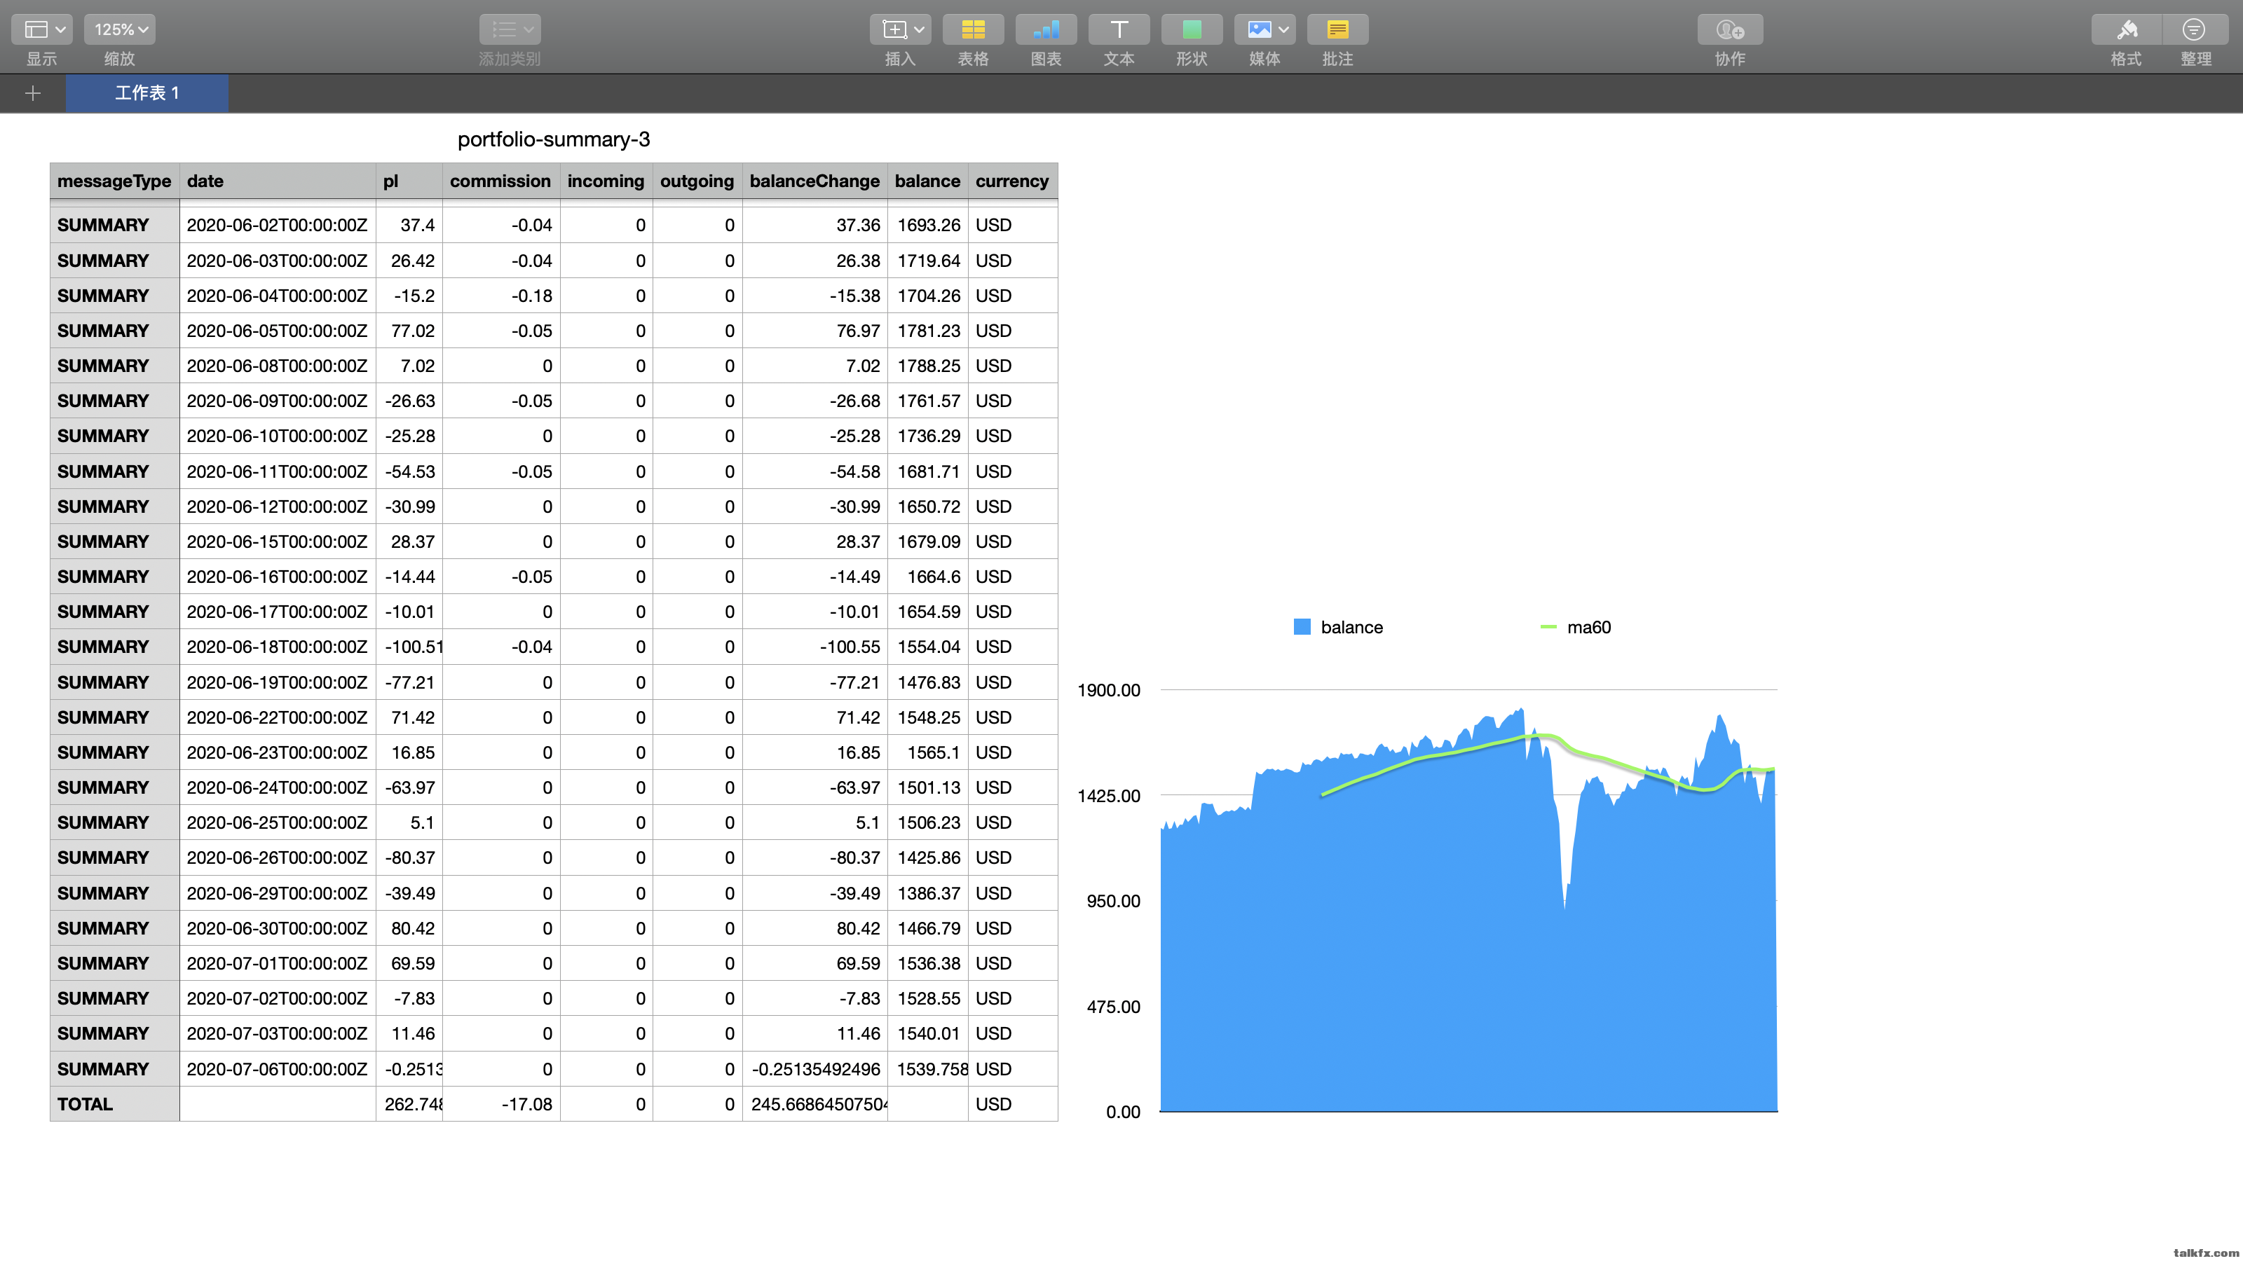Click the ma60 legend green swatch
This screenshot has height=1261, width=2243.
[1548, 626]
